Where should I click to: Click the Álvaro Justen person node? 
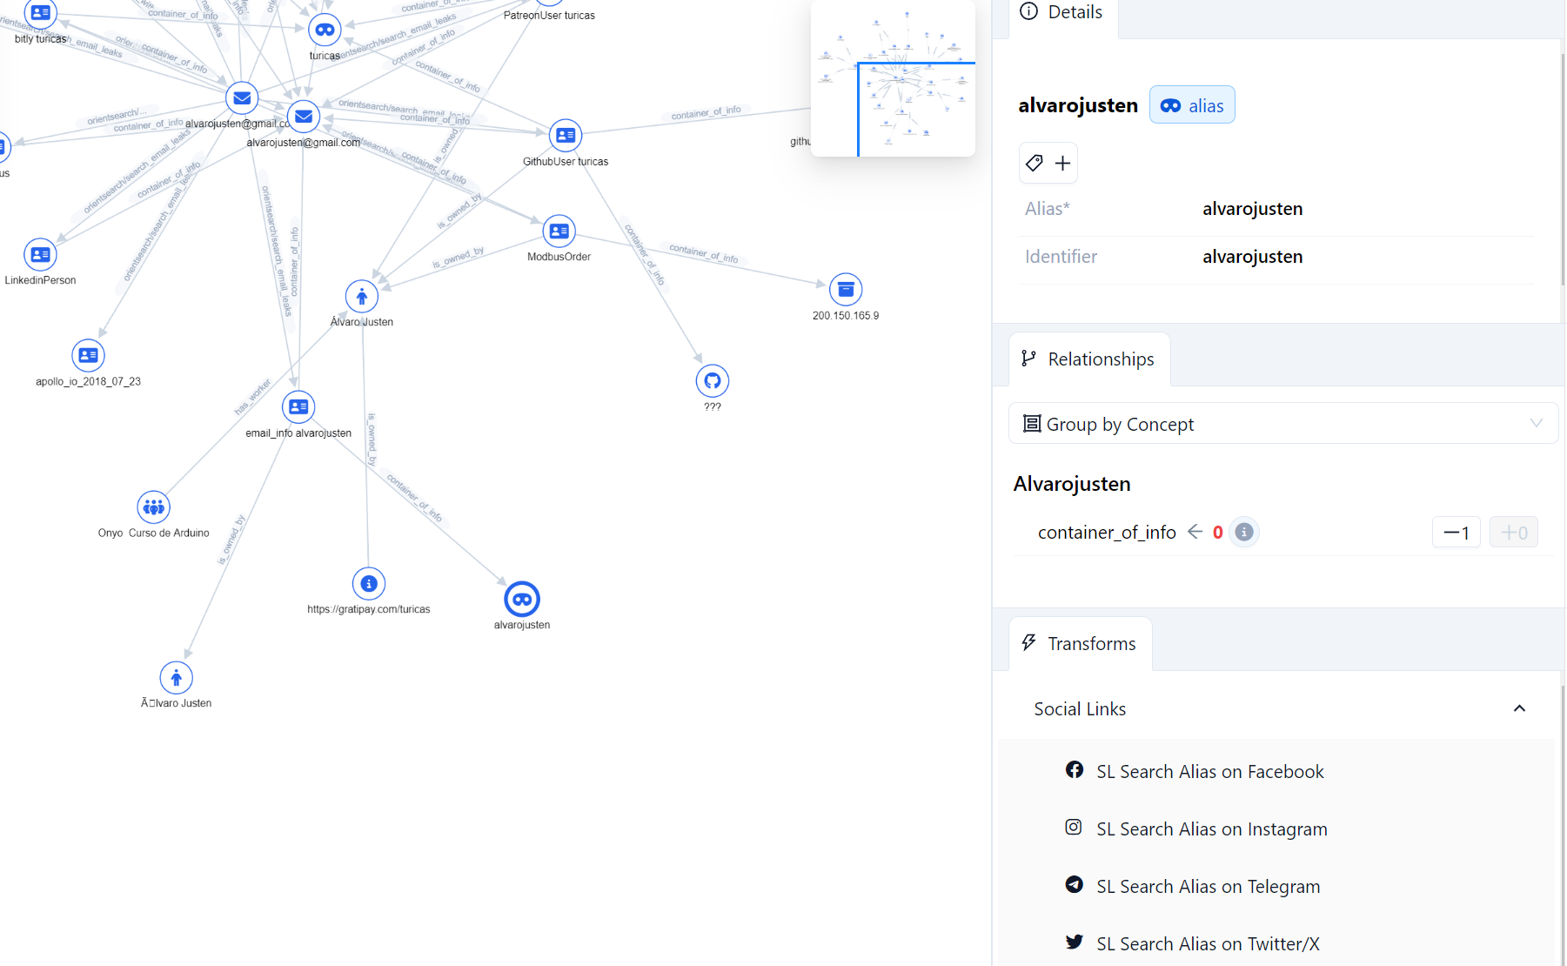point(362,297)
